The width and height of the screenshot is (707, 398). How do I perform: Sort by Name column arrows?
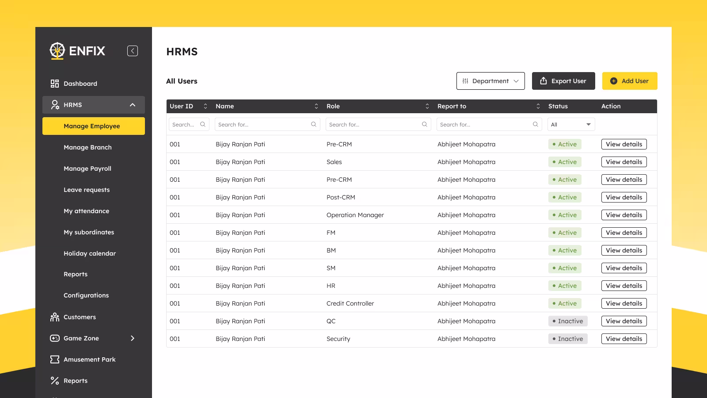coord(316,106)
